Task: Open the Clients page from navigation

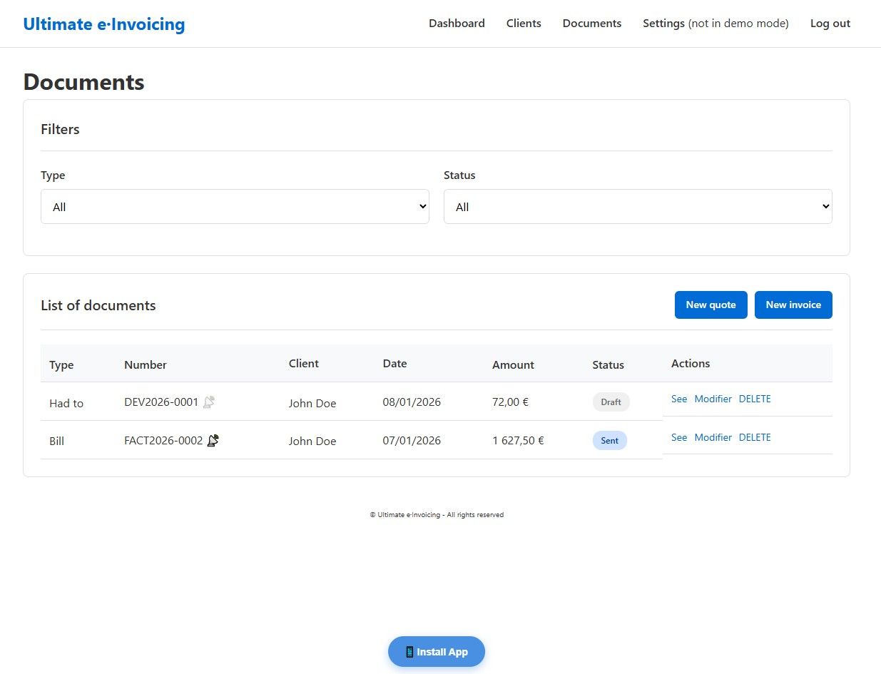Action: (523, 24)
